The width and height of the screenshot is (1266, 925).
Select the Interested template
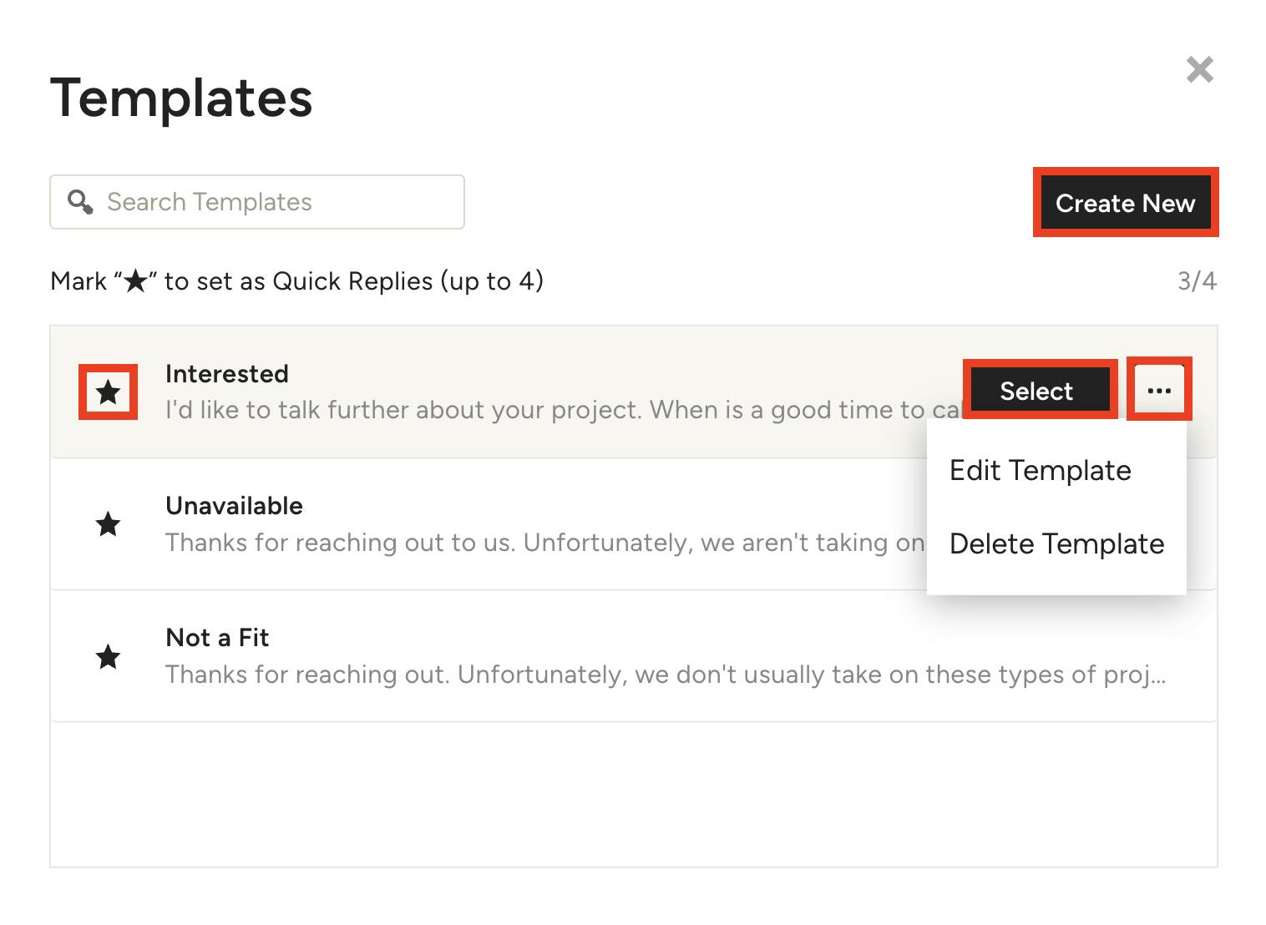[1036, 390]
